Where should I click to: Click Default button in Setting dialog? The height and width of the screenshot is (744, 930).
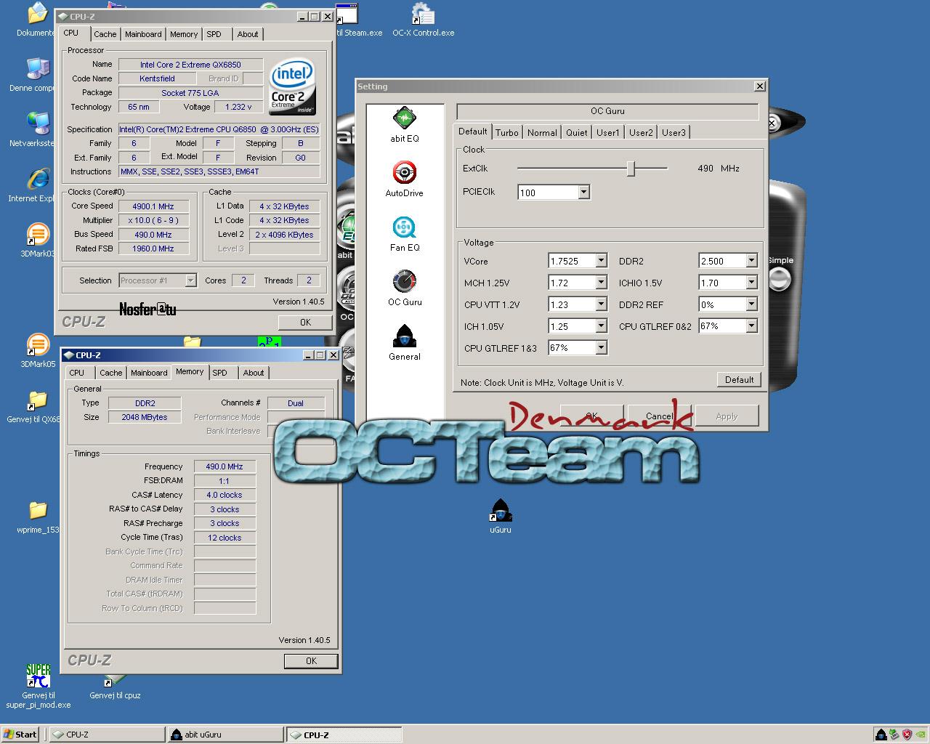coord(739,380)
